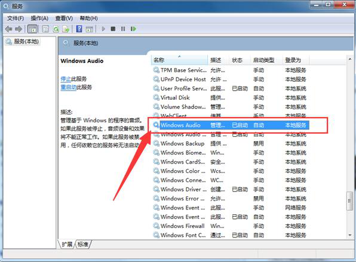Maximize the 服务 window
Image resolution: width=356 pixels, height=262 pixels.
pyautogui.click(x=329, y=4)
